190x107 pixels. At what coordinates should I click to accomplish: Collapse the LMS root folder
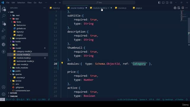(9, 12)
